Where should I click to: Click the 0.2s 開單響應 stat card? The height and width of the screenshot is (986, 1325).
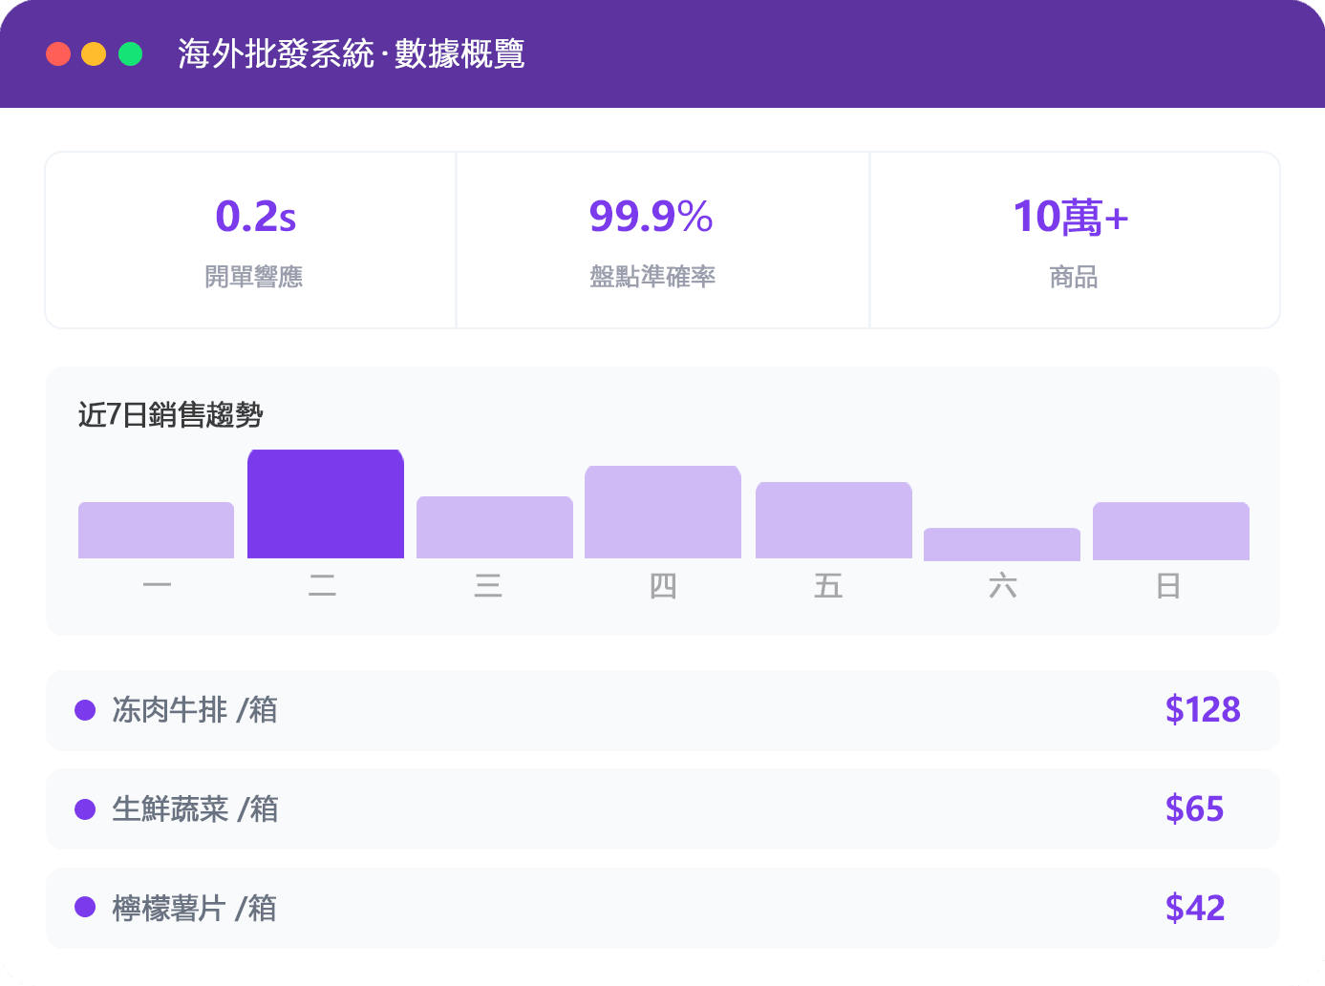pyautogui.click(x=251, y=240)
